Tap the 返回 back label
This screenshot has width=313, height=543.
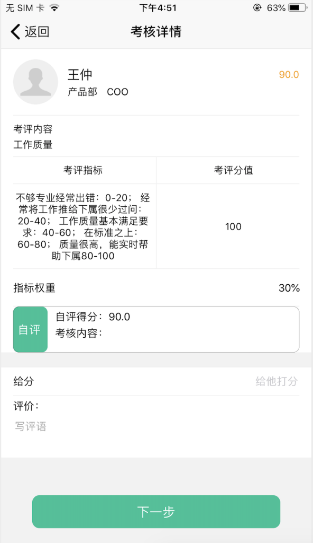pos(37,31)
